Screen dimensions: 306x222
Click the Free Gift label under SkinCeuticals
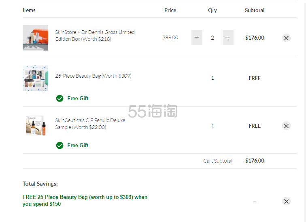pyautogui.click(x=78, y=146)
